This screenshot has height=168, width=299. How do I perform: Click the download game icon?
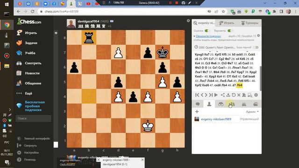(228, 95)
